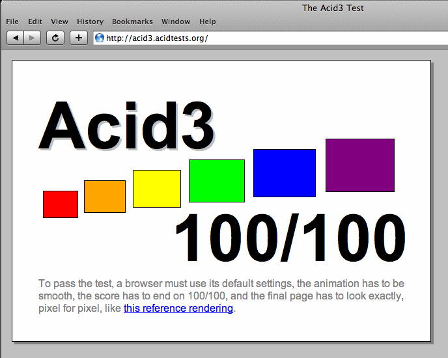Click the globe favicon in the address bar
Viewport: 448px width, 358px height.
pyautogui.click(x=100, y=38)
